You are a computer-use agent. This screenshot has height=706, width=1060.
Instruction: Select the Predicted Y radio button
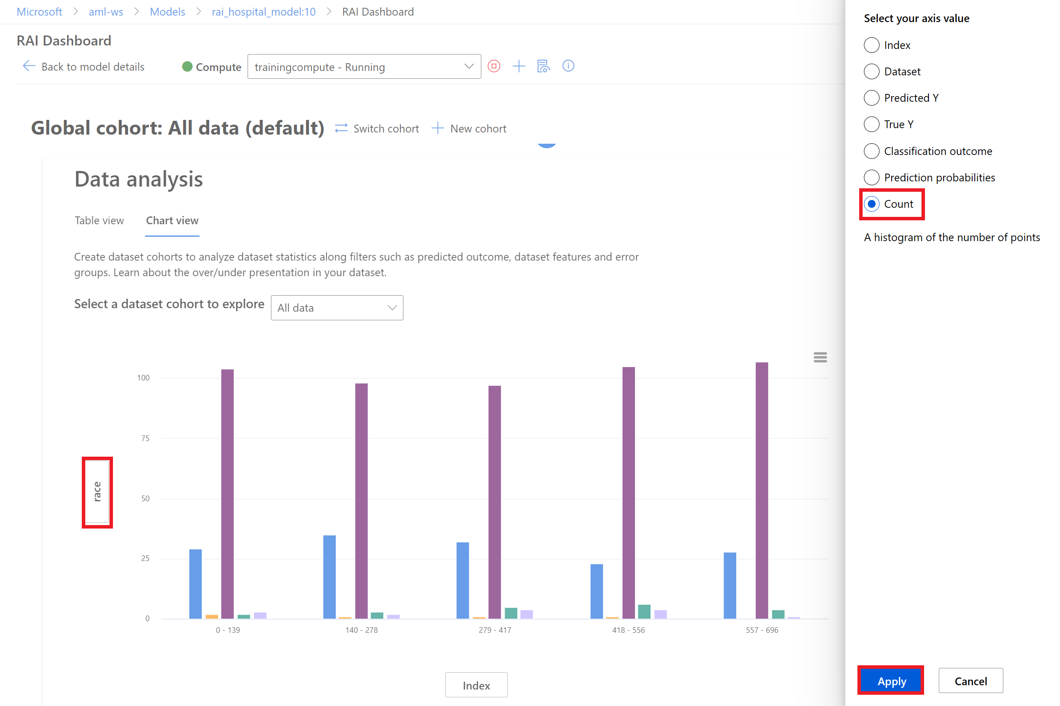(871, 98)
